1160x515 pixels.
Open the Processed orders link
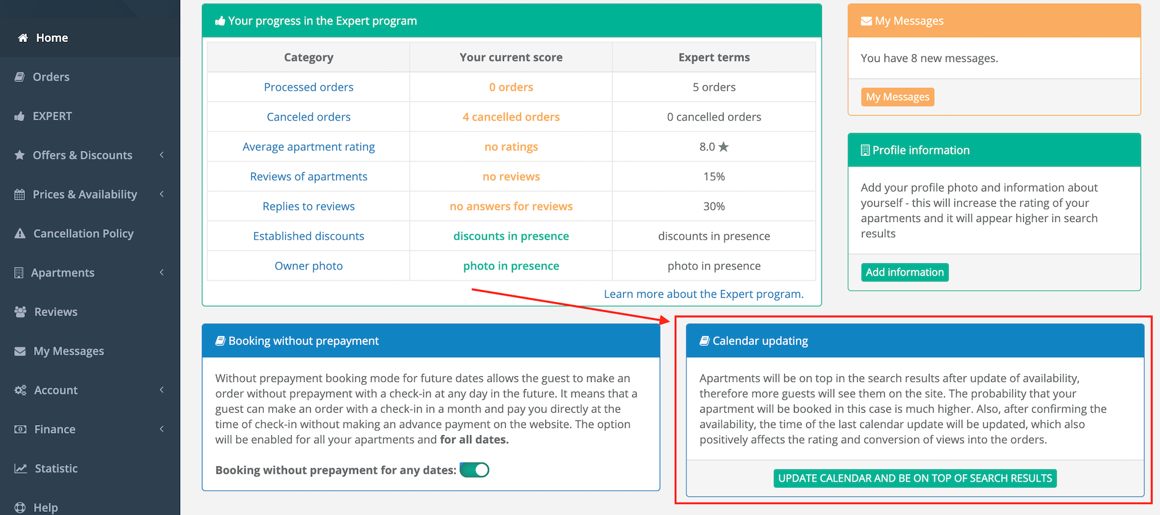click(x=308, y=87)
